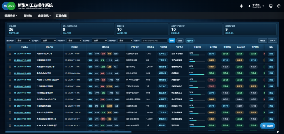This screenshot has height=134, width=284.
Task: Focus the 关键字 search input
Action: pyautogui.click(x=154, y=41)
